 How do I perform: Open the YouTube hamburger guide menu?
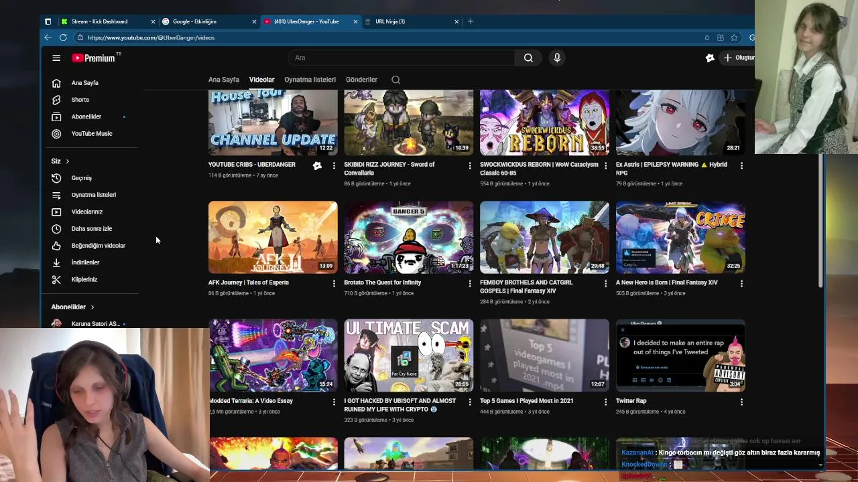(56, 58)
